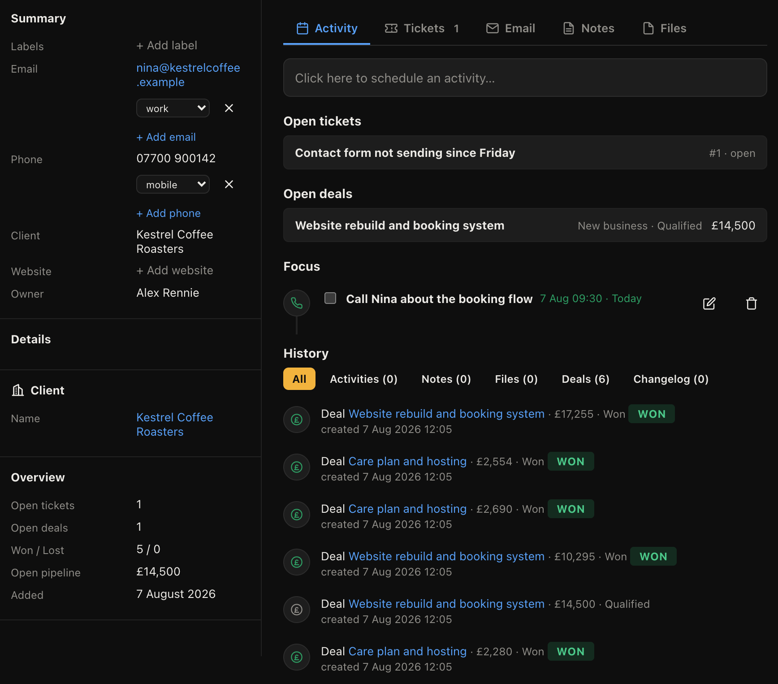This screenshot has height=684, width=778.
Task: Open the Email tab
Action: tap(511, 28)
